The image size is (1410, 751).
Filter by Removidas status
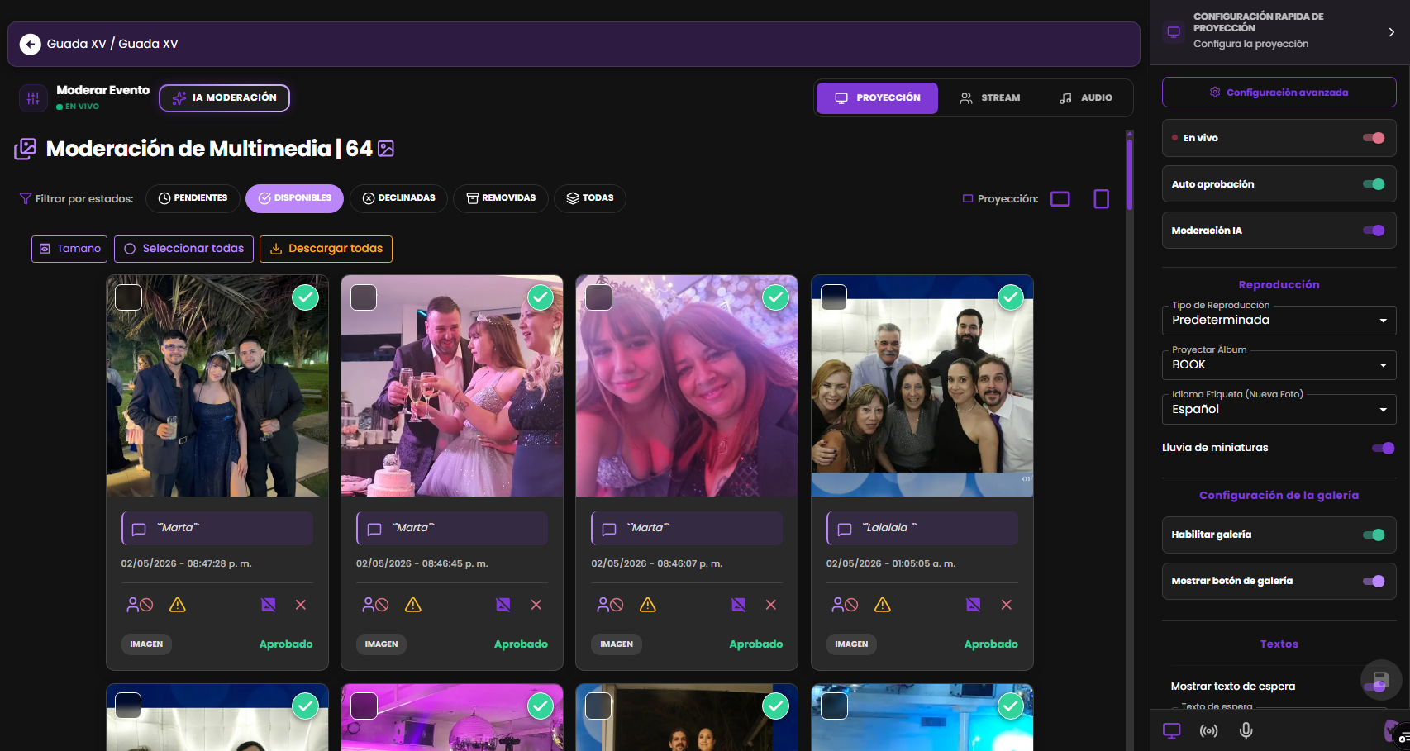click(501, 198)
